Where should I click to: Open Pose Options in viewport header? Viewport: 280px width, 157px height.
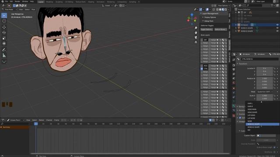pyautogui.click(x=223, y=6)
